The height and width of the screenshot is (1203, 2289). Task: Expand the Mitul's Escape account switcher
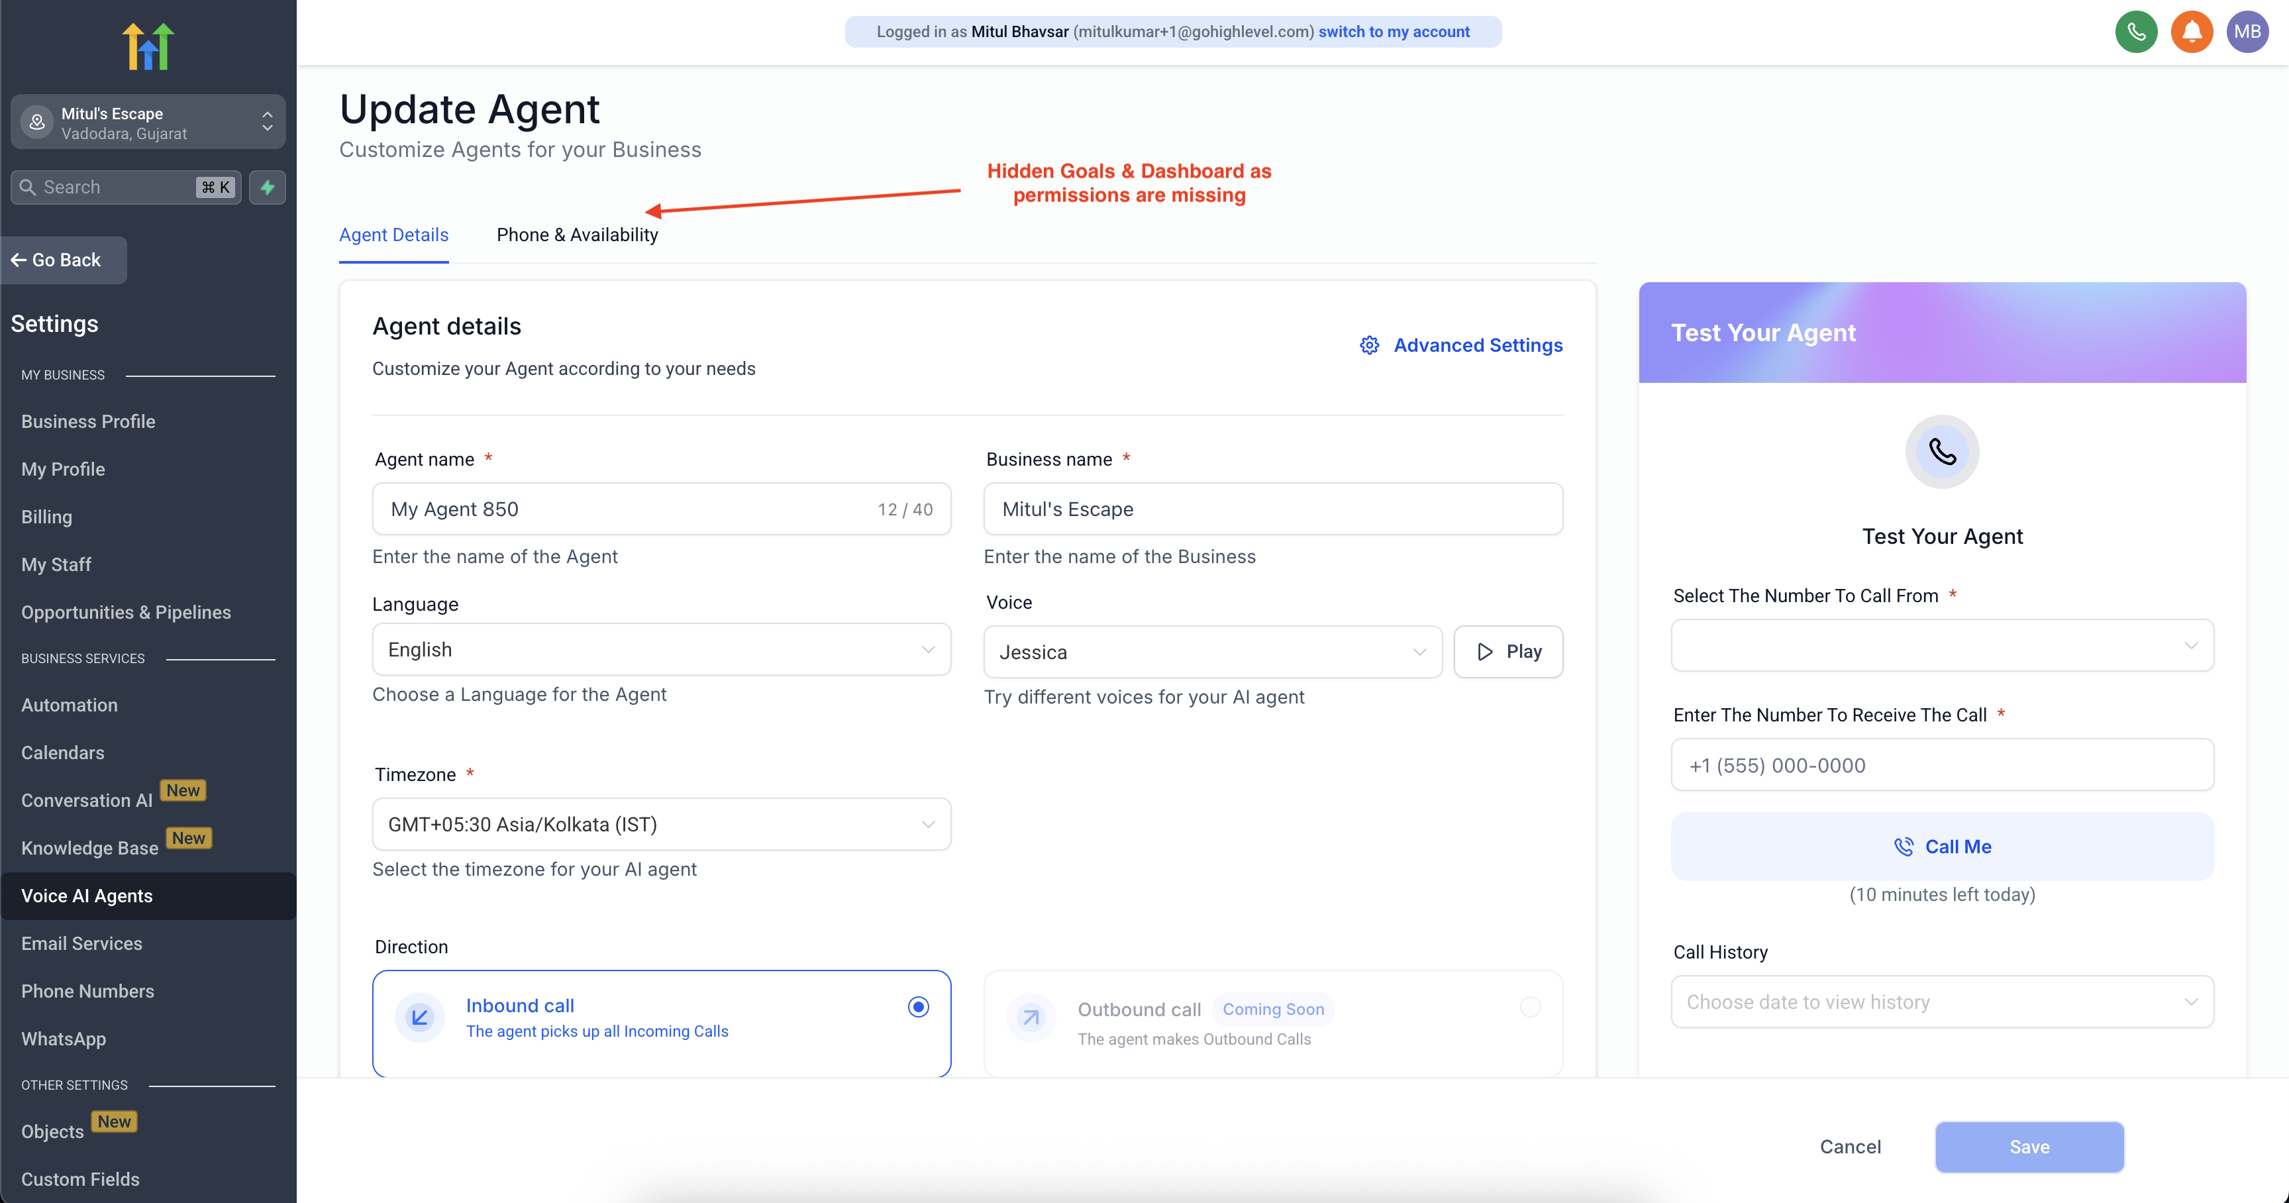(x=148, y=123)
